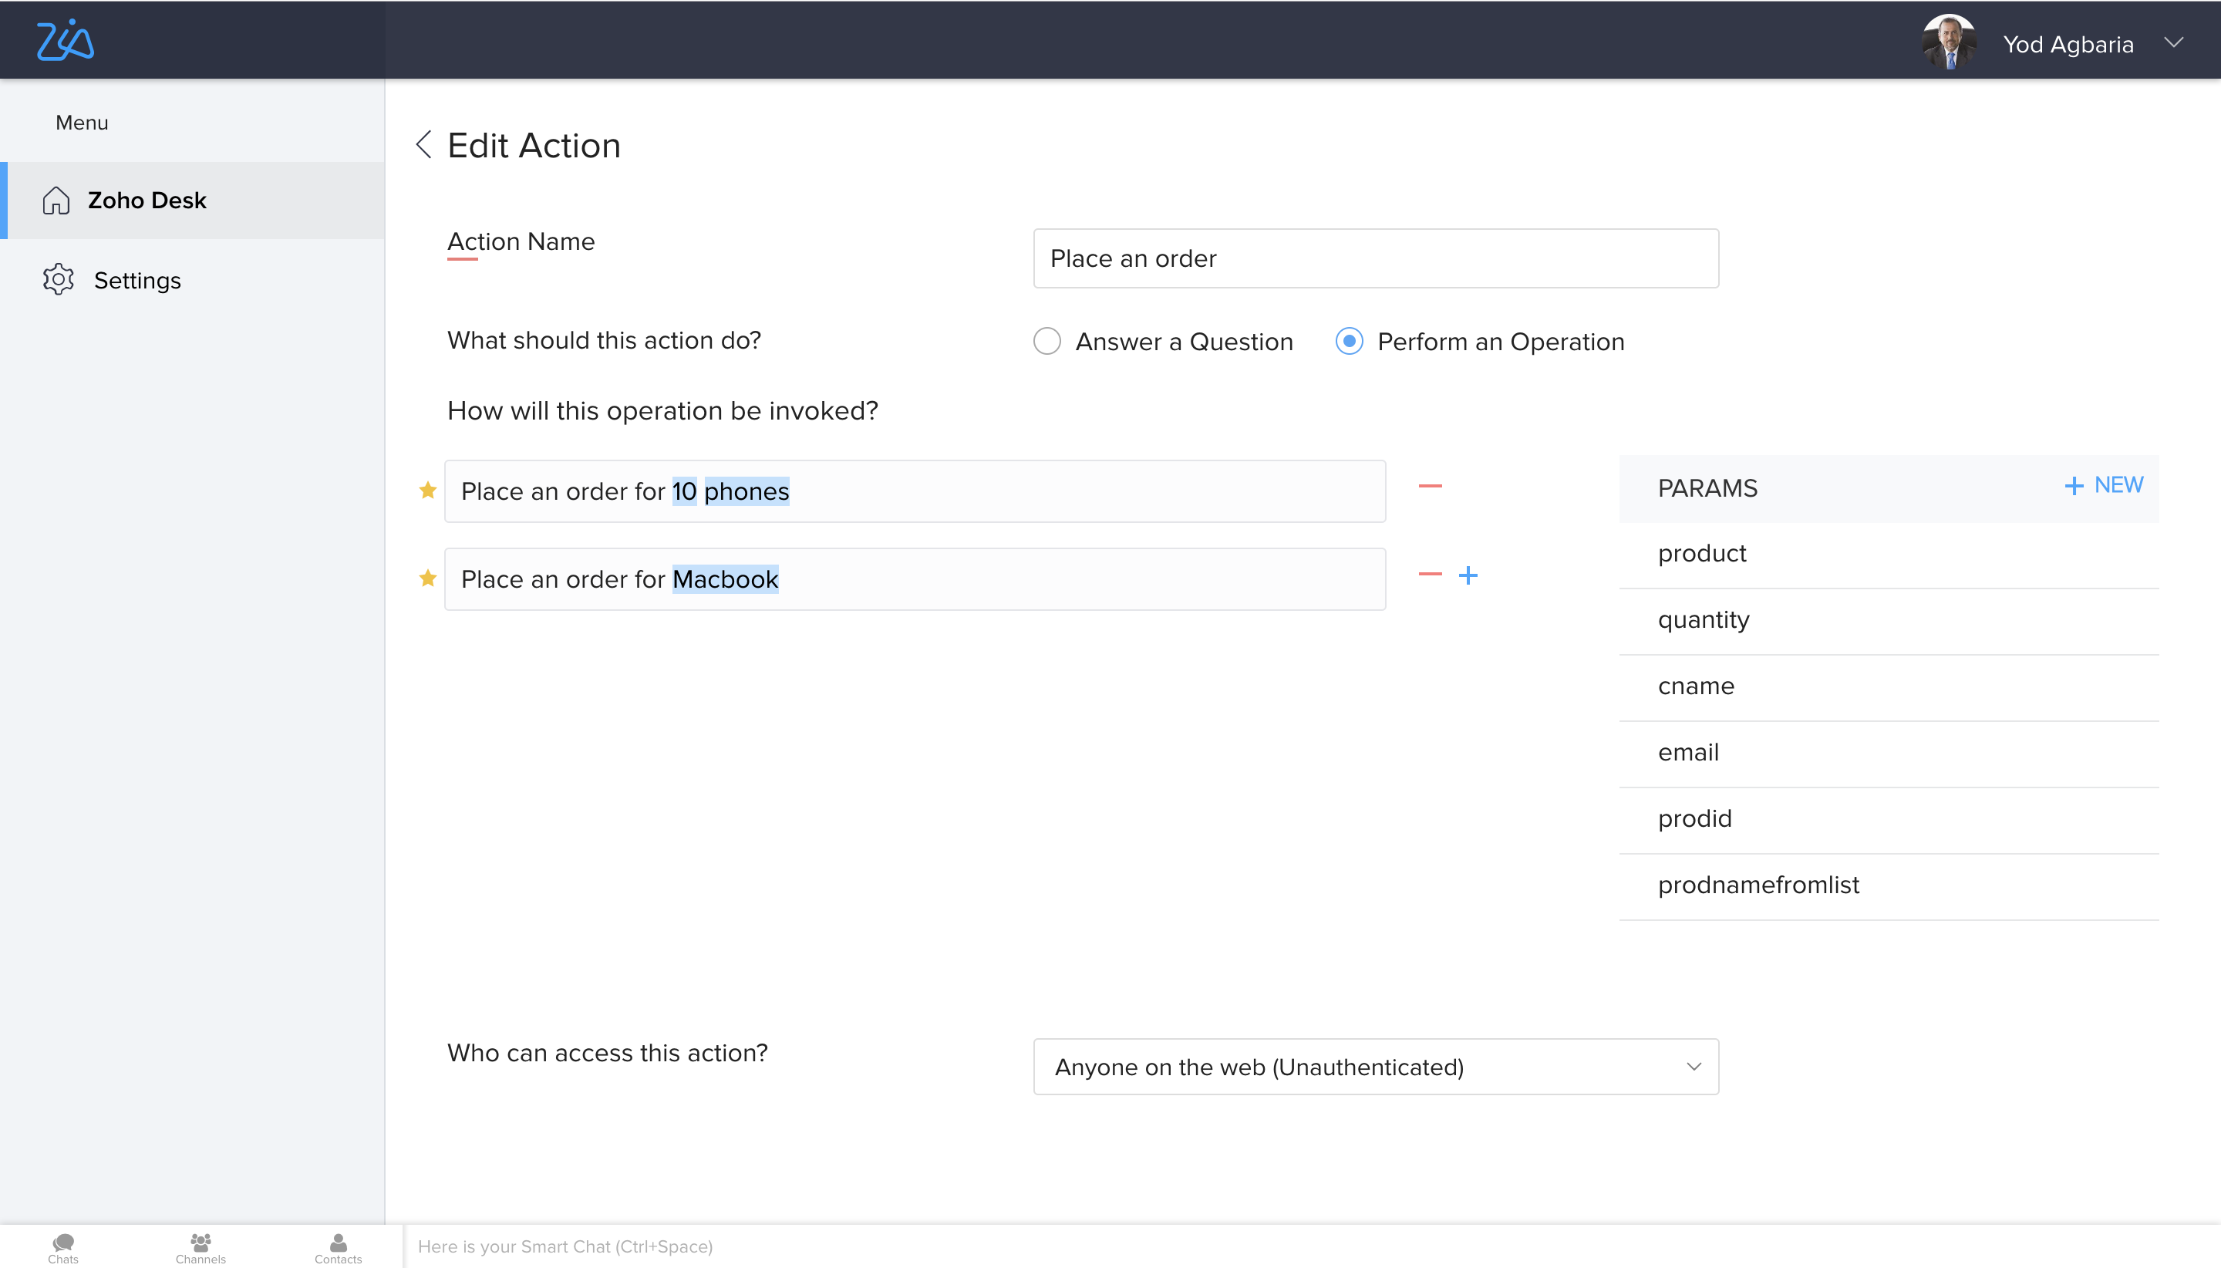2221x1268 pixels.
Task: Click the Action Name input field
Action: click(1375, 258)
